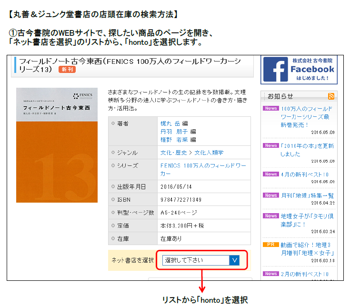Click the orange 新刊 badge
350x308 pixels.
click(x=67, y=70)
